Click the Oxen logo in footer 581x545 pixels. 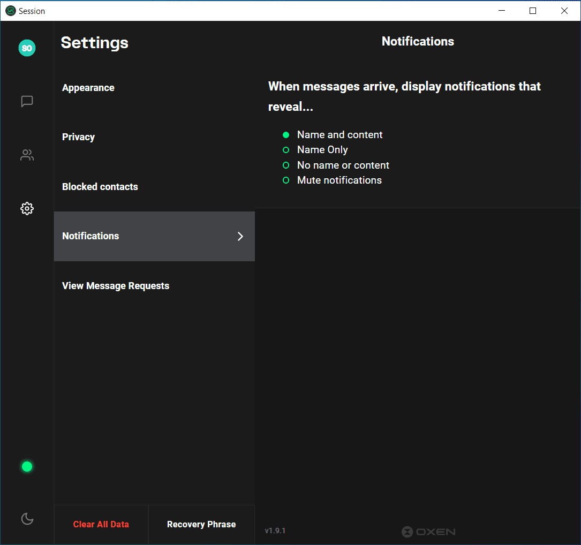[x=428, y=532]
